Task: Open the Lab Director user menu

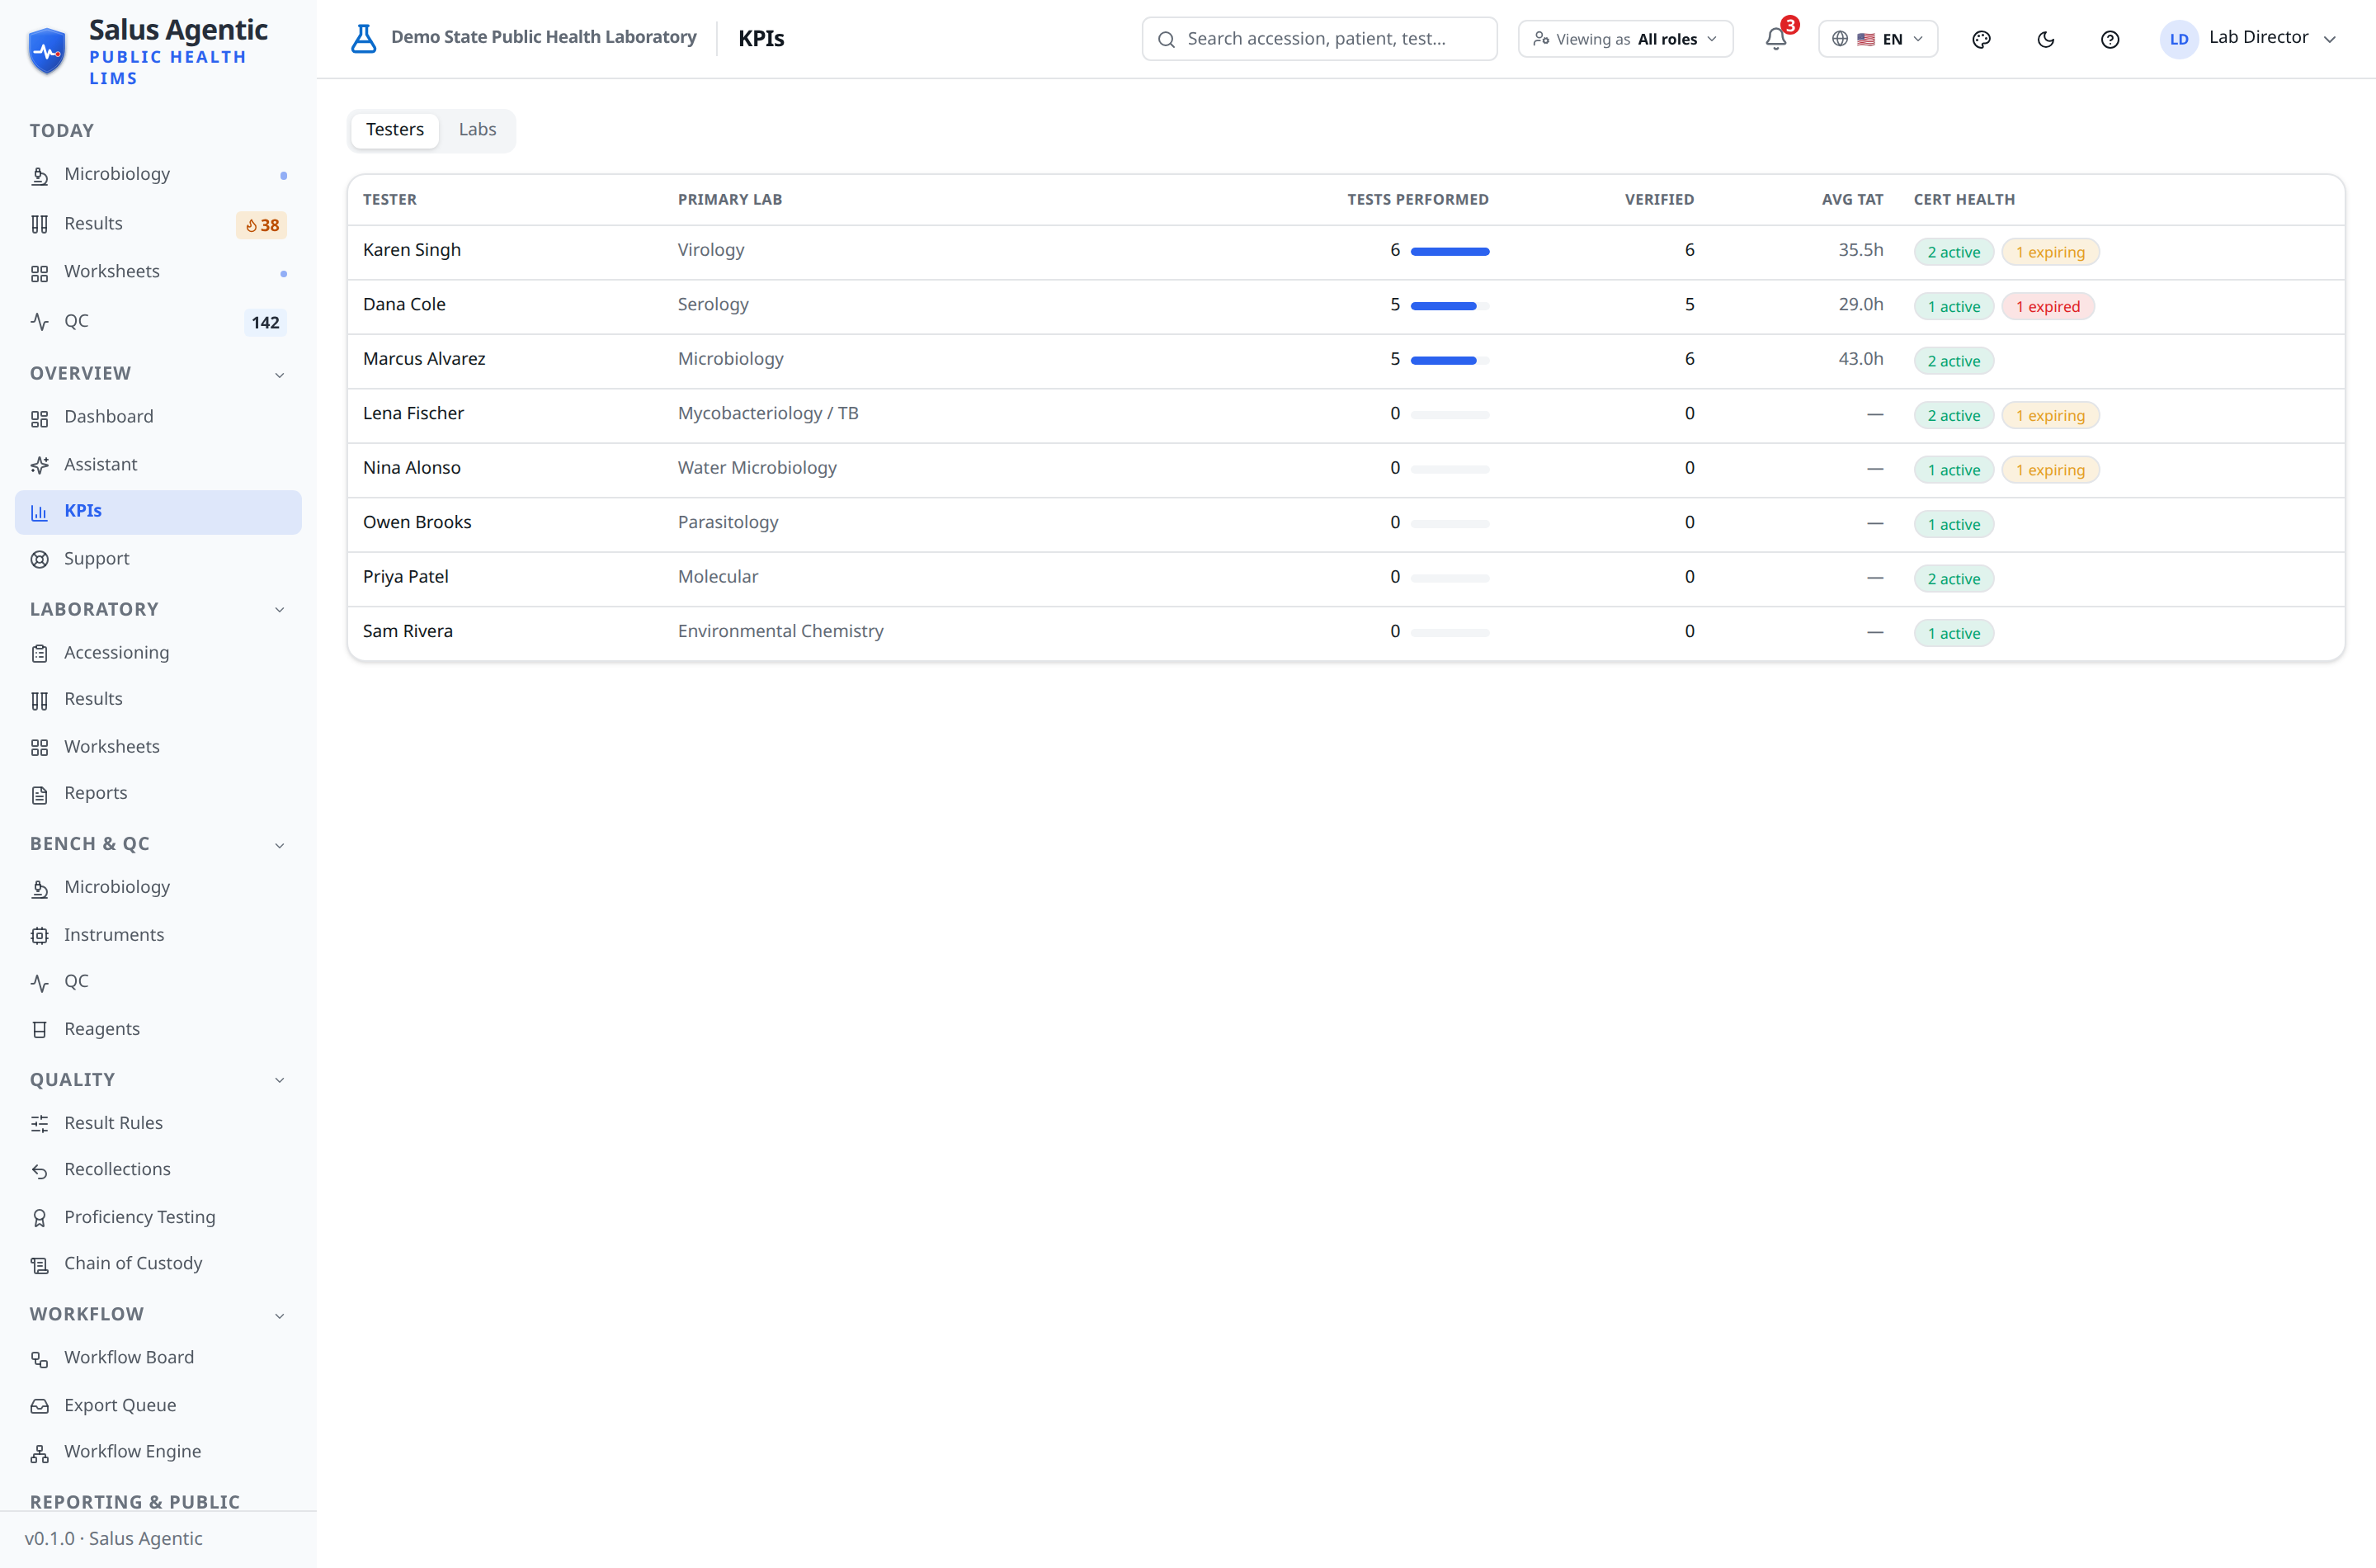Action: pyautogui.click(x=2248, y=39)
